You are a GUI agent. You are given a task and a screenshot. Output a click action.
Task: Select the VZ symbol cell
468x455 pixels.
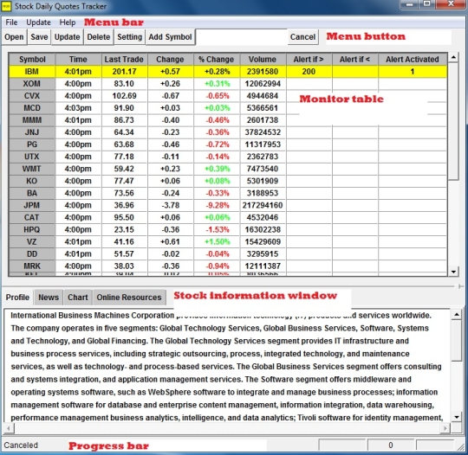click(x=32, y=242)
